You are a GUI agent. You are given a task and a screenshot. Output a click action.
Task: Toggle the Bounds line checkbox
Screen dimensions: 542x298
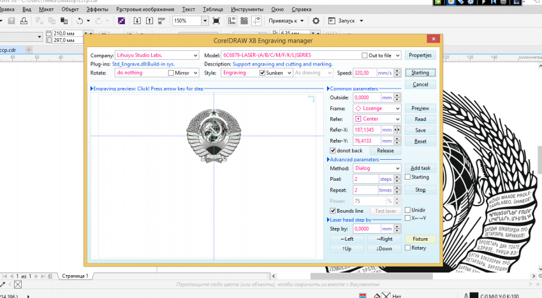tap(333, 211)
